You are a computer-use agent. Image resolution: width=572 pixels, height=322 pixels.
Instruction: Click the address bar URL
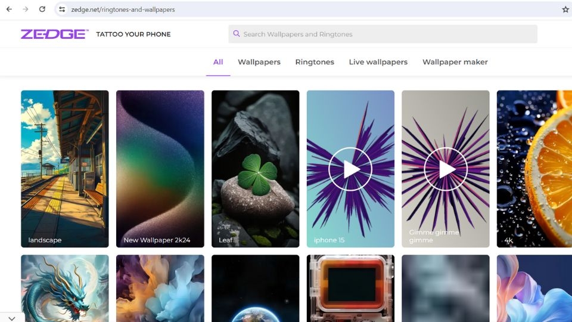click(123, 10)
